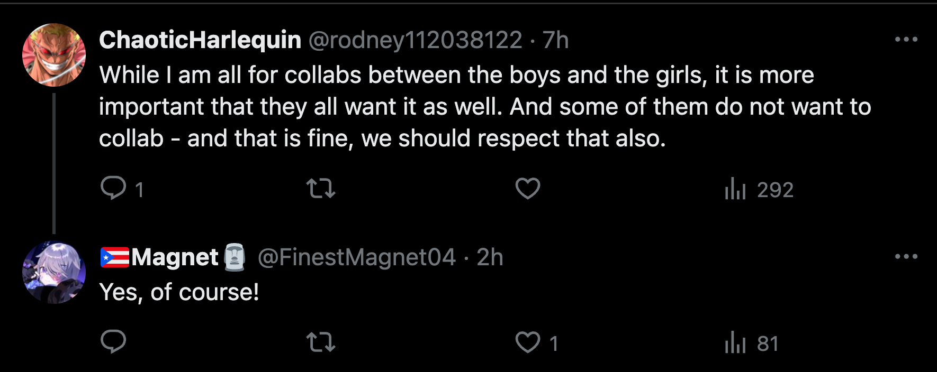The width and height of the screenshot is (937, 372).
Task: Open ChaoticHarlequin's profile picture
Action: pyautogui.click(x=54, y=55)
